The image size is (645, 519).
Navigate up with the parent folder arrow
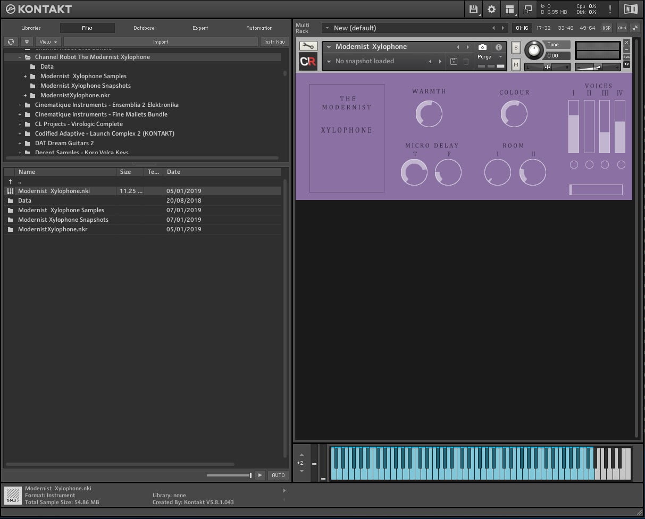pyautogui.click(x=10, y=181)
